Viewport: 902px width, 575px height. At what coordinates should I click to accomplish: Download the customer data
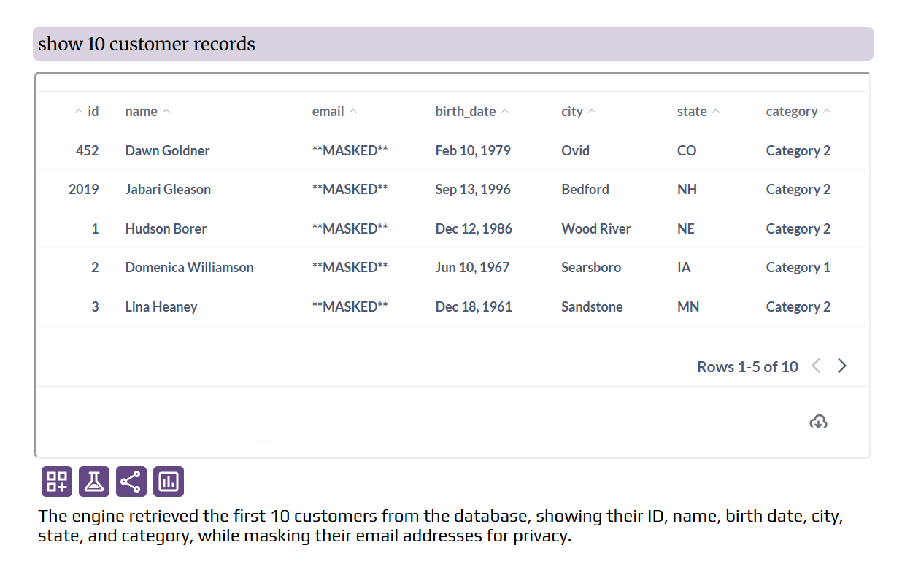coord(818,421)
